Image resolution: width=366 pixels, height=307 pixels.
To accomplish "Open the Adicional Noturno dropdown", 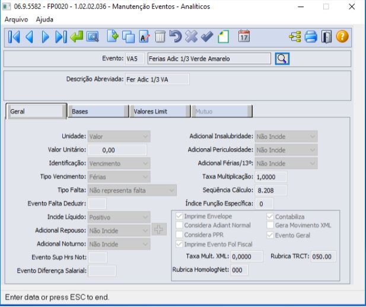I will coord(119,244).
